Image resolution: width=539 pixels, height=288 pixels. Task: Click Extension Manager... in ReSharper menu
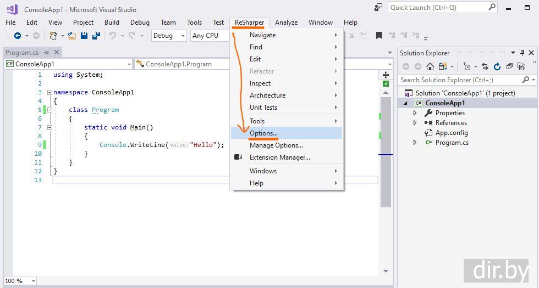(279, 157)
